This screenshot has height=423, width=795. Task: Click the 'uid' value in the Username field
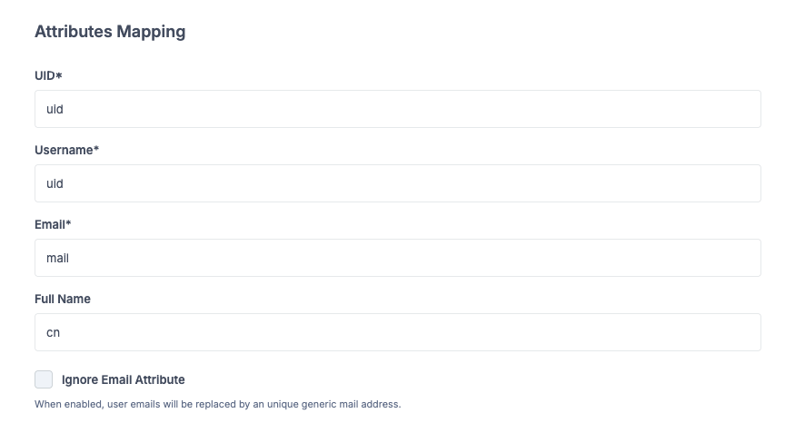coord(55,183)
